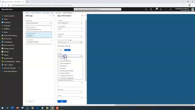Click App information blade vertical scrollbar
Screen dimensions: 195x110
point(86,50)
